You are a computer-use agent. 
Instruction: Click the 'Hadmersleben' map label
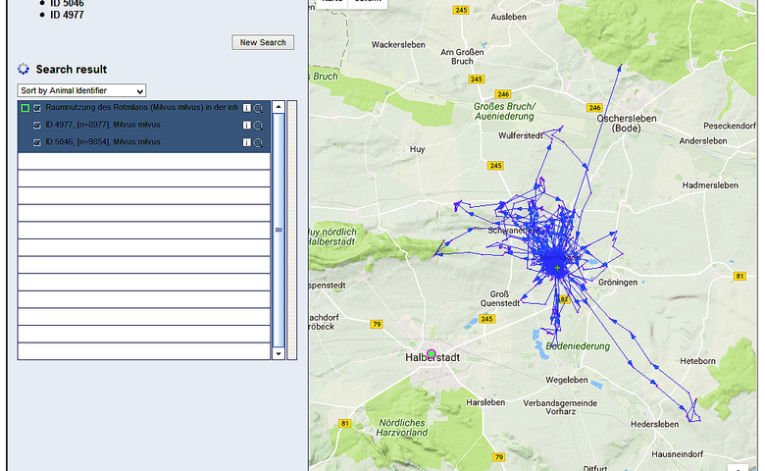click(710, 185)
